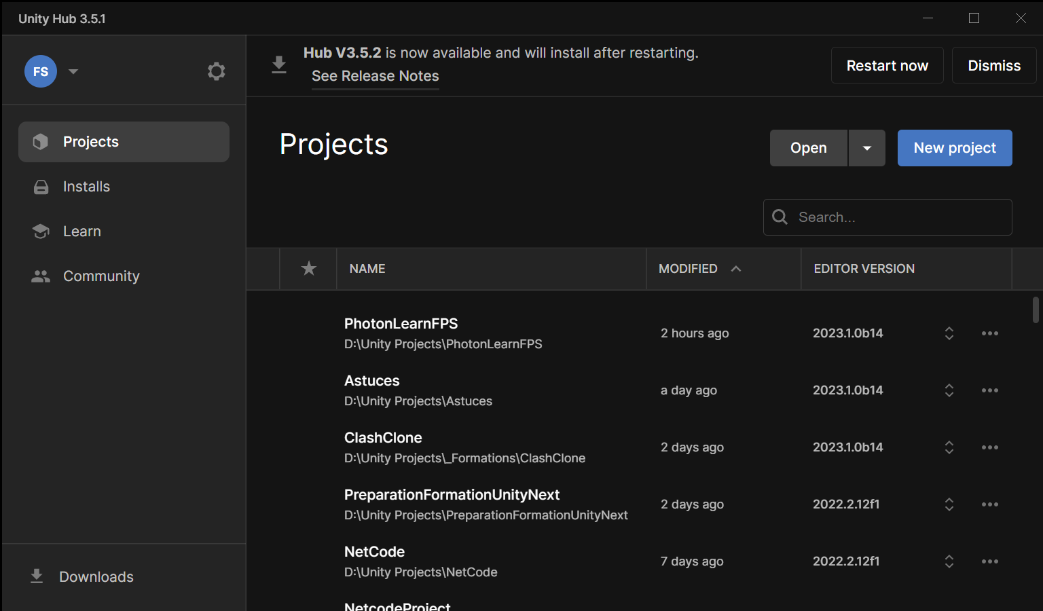Change editor version for Astuces
1043x611 pixels.
point(949,390)
